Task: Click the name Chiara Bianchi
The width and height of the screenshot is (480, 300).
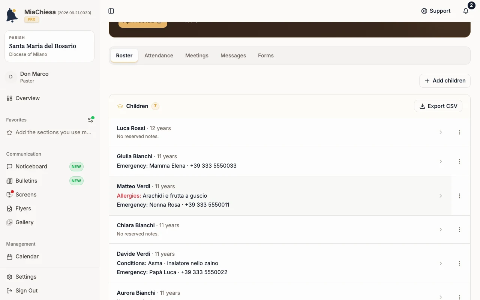Action: (136, 225)
